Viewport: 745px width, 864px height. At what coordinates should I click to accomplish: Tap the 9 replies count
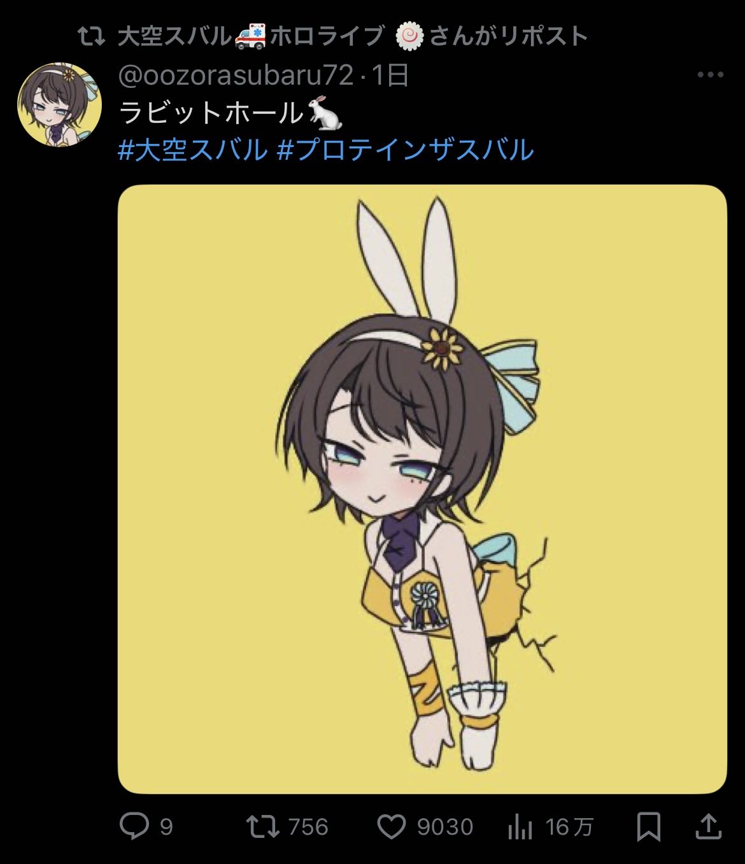pos(166,827)
